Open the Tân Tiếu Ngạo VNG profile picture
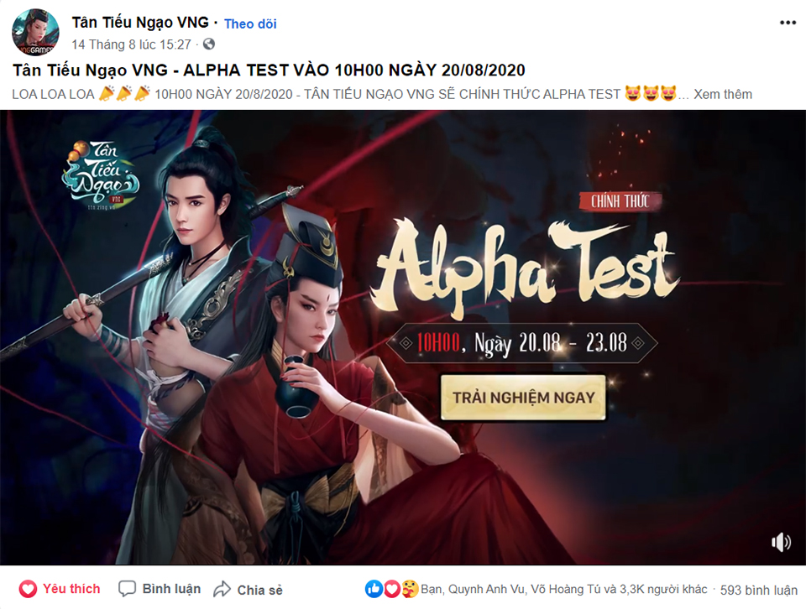Image resolution: width=806 pixels, height=609 pixels. pos(35,33)
